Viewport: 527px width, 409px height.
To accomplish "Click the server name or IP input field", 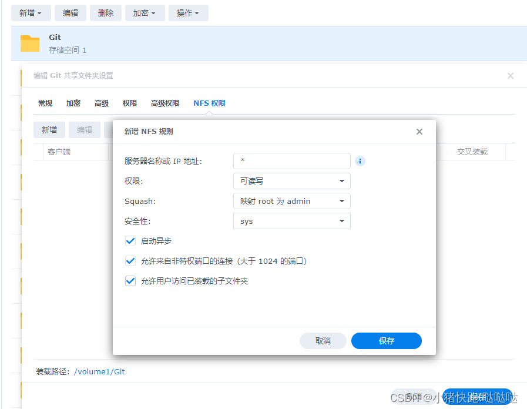I will tap(292, 160).
